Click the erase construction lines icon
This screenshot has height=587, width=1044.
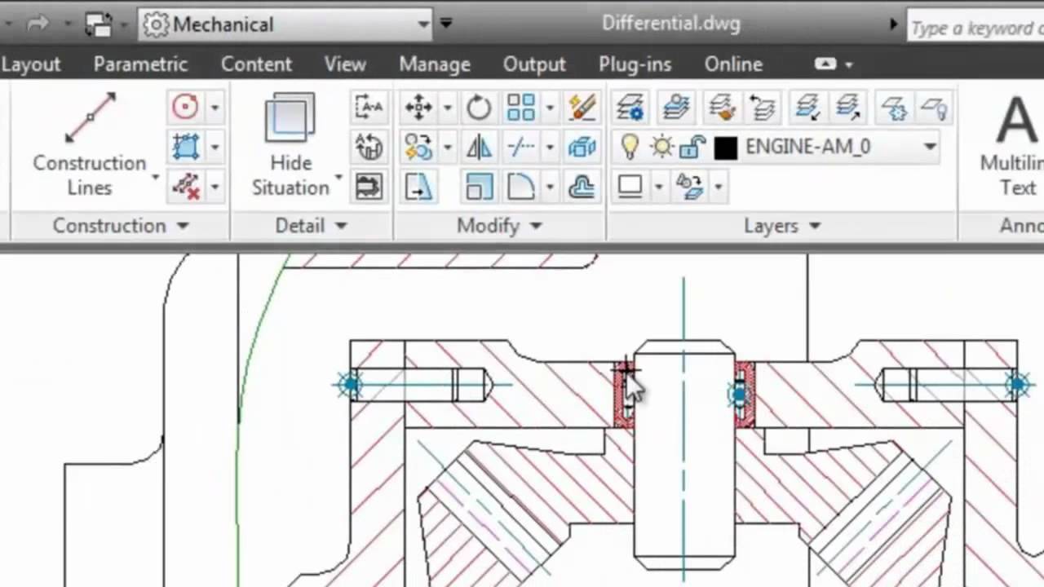pyautogui.click(x=185, y=187)
